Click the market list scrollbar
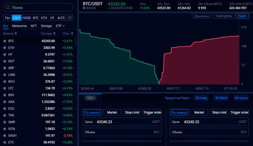This screenshot has width=253, height=146. coord(75,42)
